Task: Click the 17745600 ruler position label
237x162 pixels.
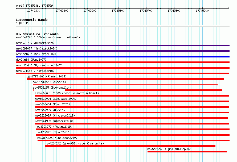Action: click(x=118, y=11)
